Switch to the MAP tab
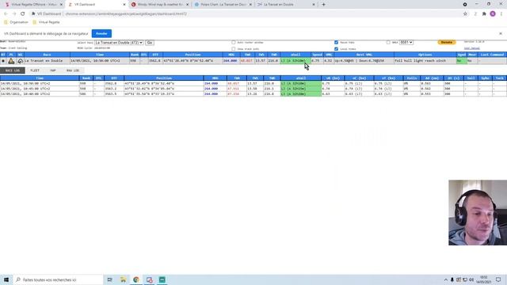Viewport: 507px width, 285px height. [x=53, y=70]
